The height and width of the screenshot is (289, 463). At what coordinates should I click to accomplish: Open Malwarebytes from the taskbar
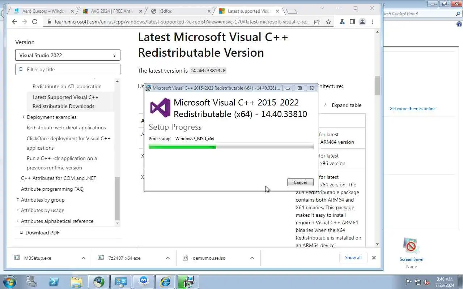pos(144,282)
